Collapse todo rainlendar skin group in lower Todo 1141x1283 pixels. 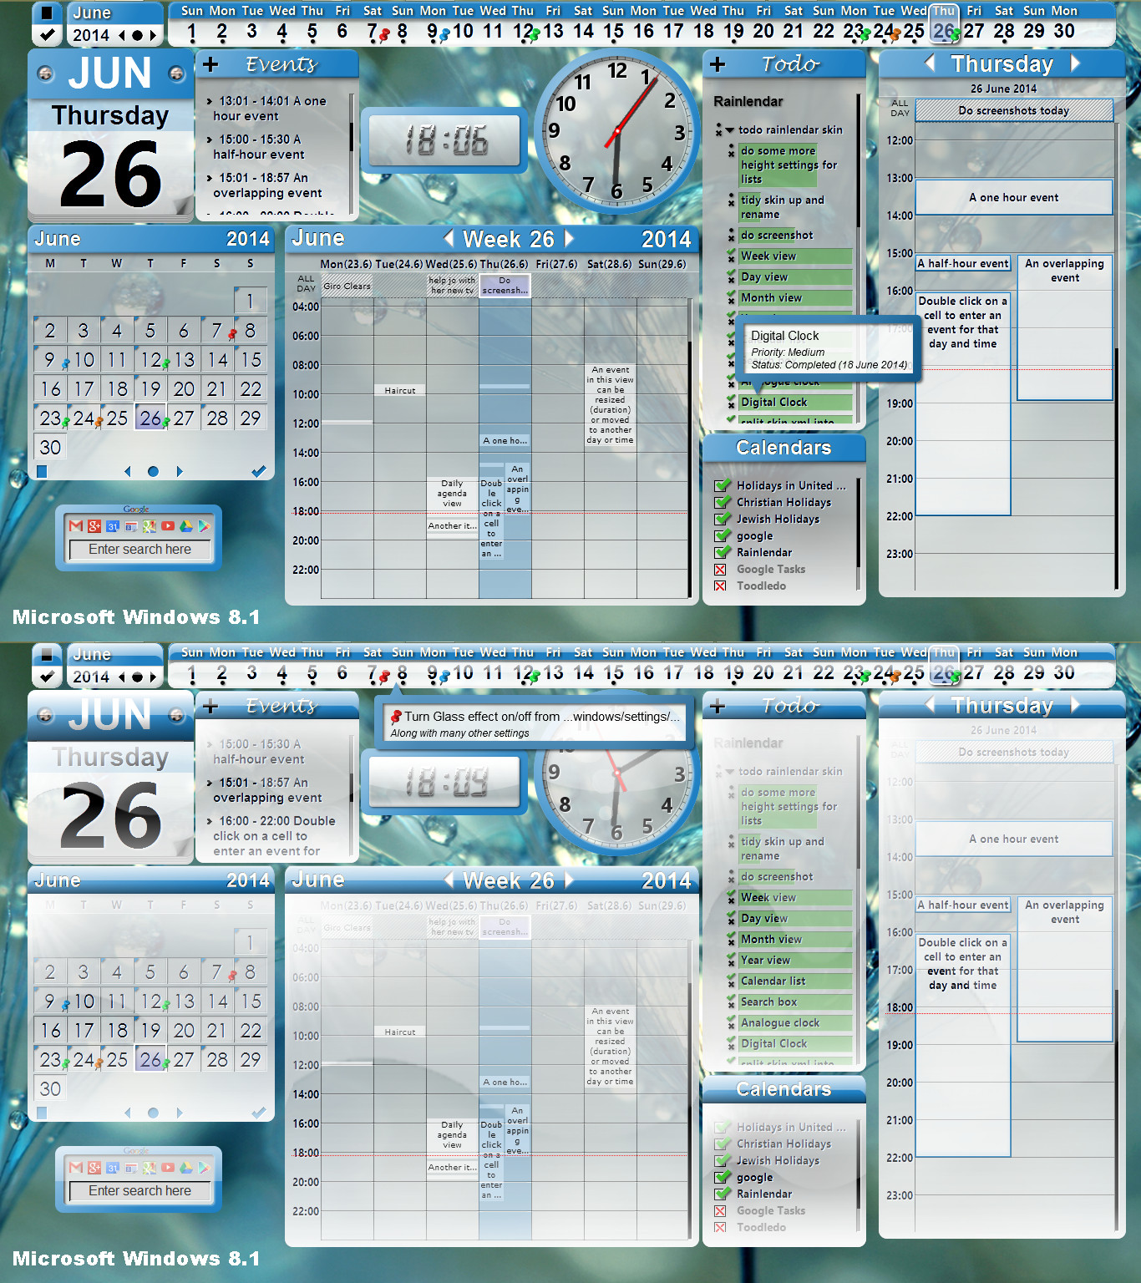point(729,772)
